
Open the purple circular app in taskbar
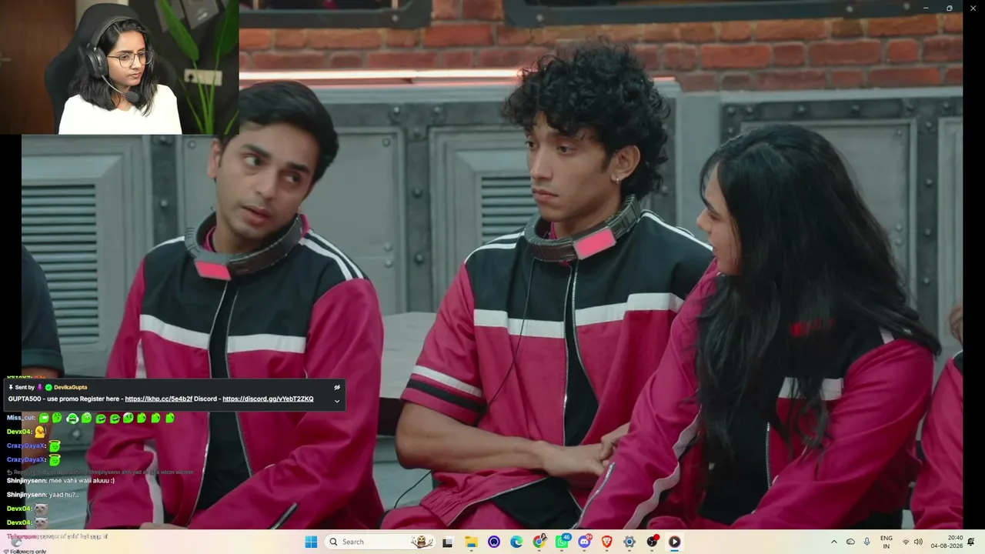(x=494, y=542)
